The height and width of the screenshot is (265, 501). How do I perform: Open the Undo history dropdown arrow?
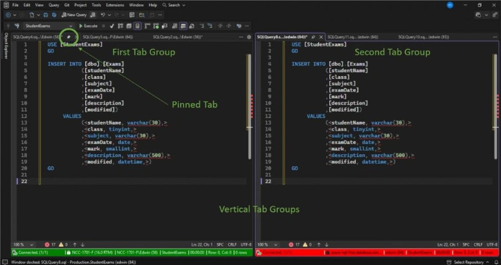109,15
